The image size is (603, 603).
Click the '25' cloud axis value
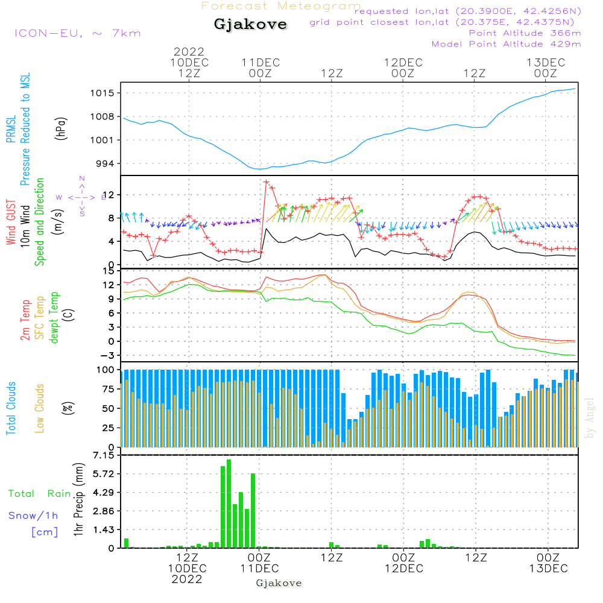click(109, 428)
